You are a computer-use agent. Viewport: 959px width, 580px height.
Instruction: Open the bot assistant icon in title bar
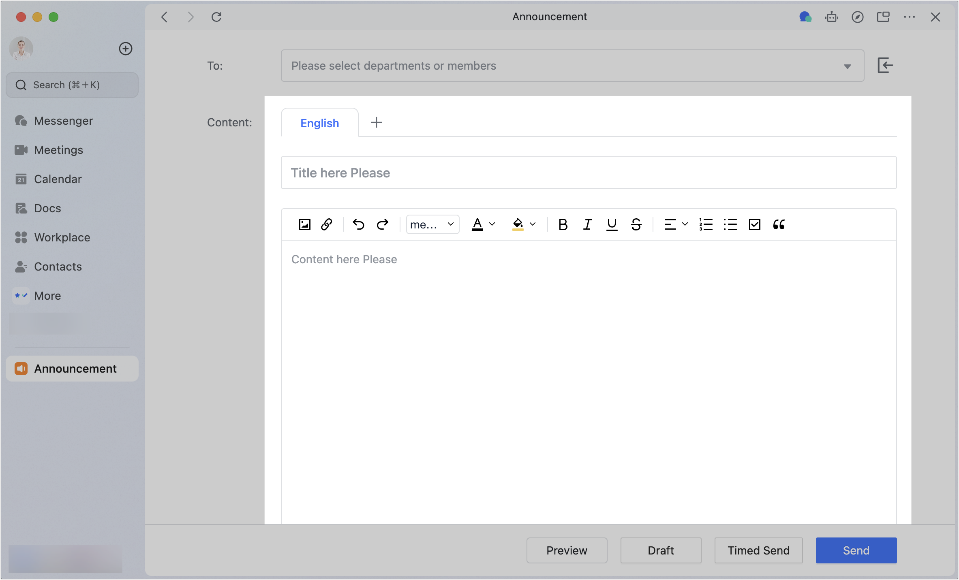[x=831, y=17]
